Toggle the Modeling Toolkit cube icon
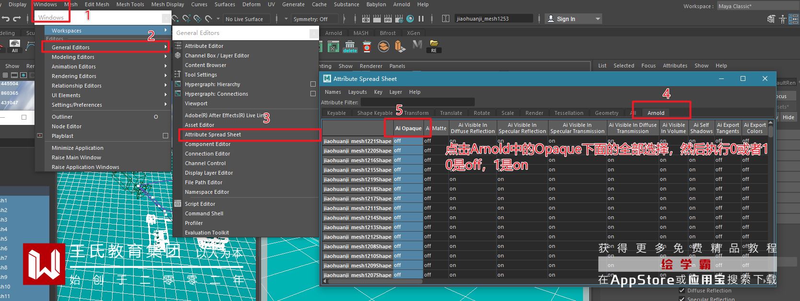The image size is (800, 301). pyautogui.click(x=771, y=19)
